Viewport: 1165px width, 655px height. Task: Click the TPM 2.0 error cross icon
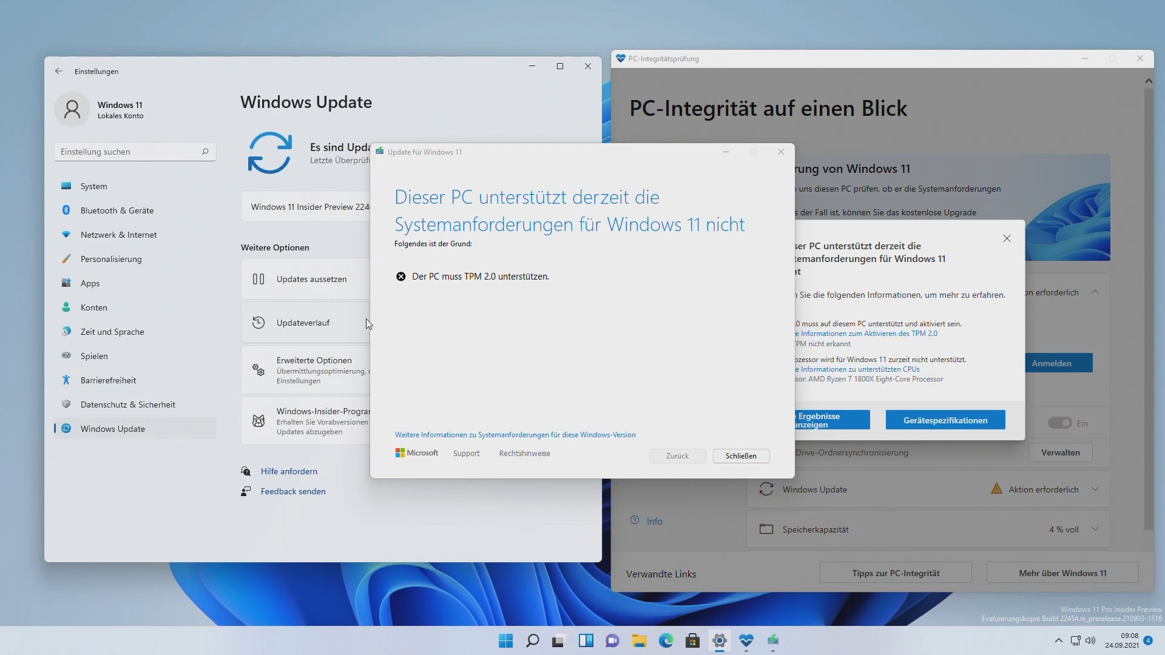401,277
